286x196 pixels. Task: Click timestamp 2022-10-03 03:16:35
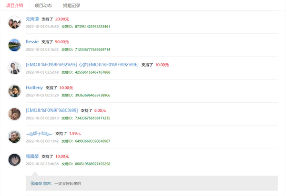42,49
